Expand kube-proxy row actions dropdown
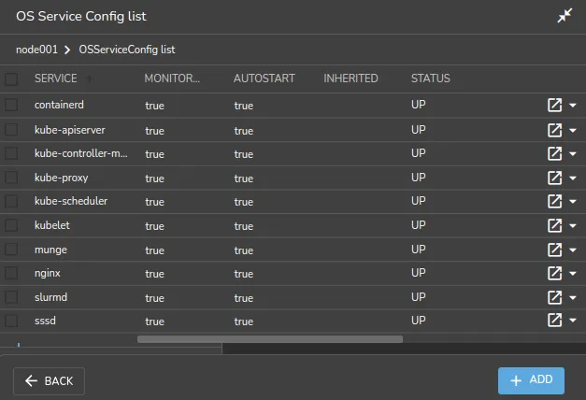Screen dimensions: 586x400 point(573,179)
